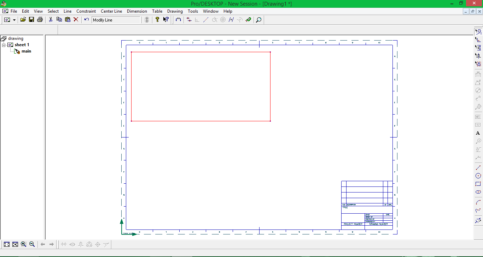The height and width of the screenshot is (257, 483).
Task: Select the Spline curve drawing tool
Action: pos(478,210)
